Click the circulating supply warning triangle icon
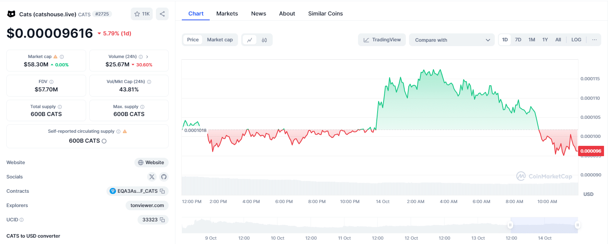The height and width of the screenshot is (244, 608). click(125, 132)
